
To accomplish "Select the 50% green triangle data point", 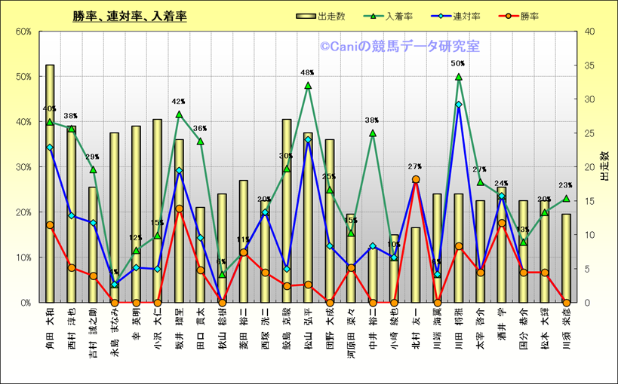I will (458, 77).
